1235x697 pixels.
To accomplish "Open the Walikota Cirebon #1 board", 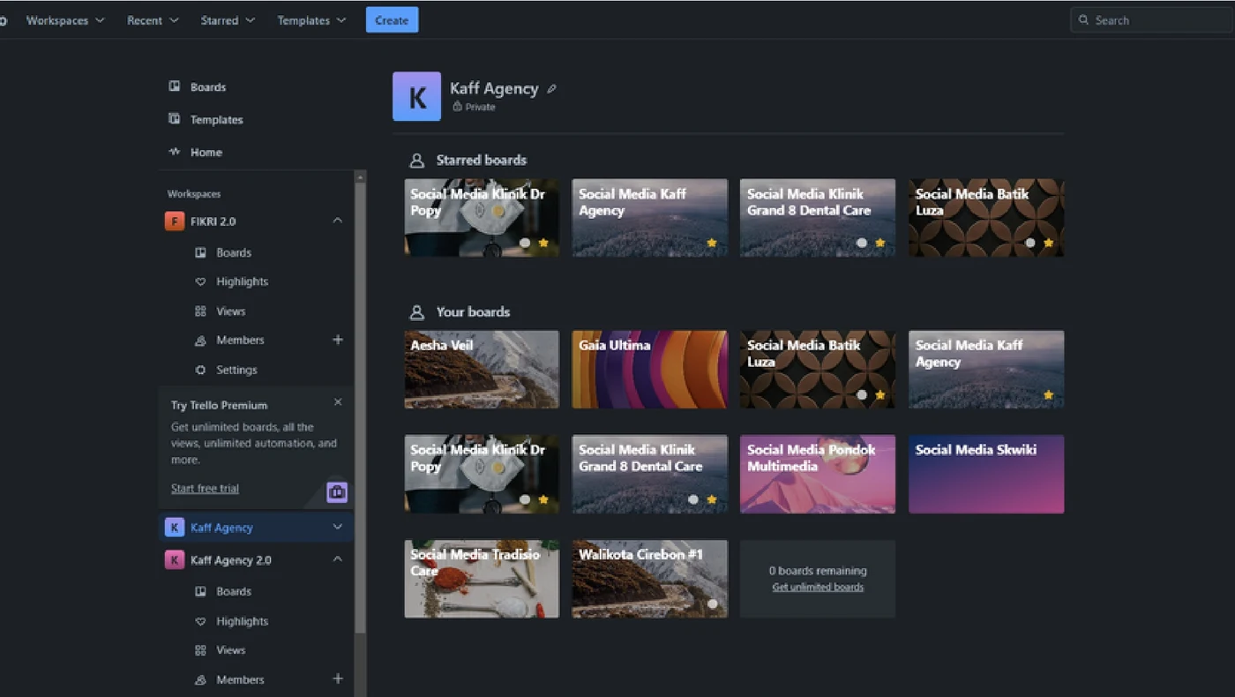I will 650,579.
